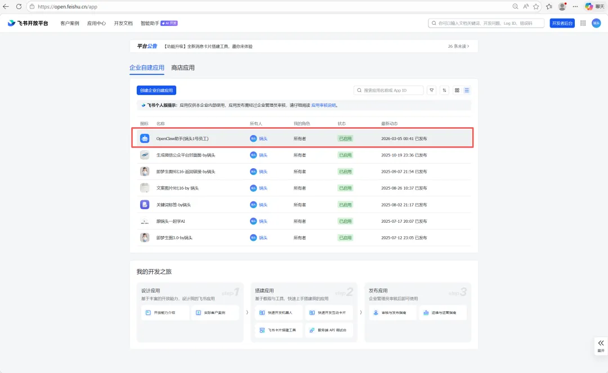Open the user avatar in top right
608x373 pixels.
(x=596, y=23)
